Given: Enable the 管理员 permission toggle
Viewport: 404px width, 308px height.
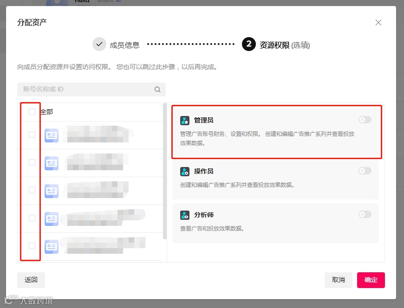Looking at the screenshot, I should point(365,120).
